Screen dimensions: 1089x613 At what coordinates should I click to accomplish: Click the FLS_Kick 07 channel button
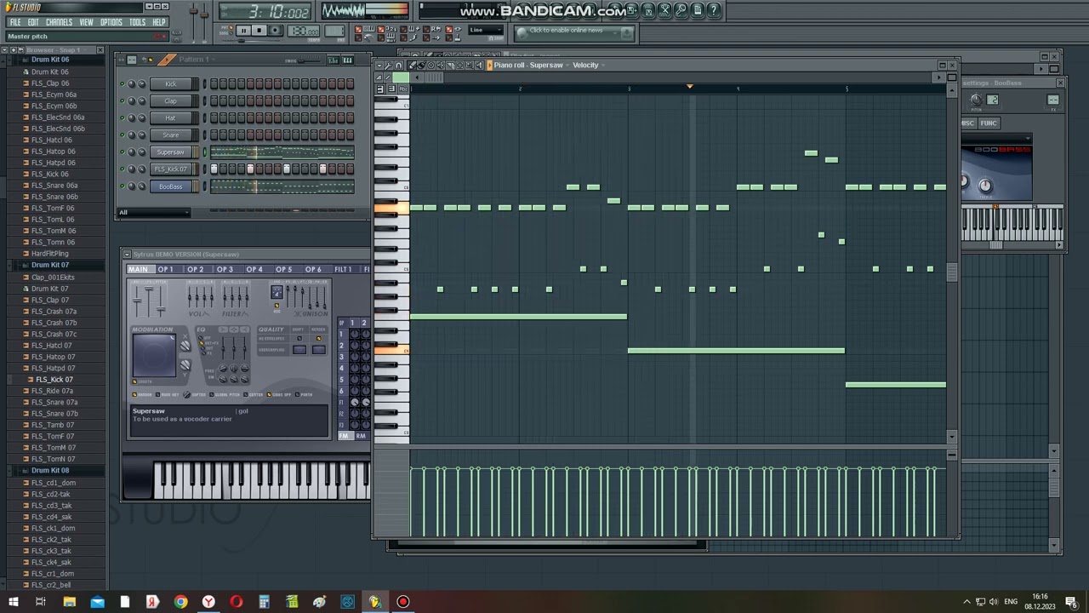171,169
